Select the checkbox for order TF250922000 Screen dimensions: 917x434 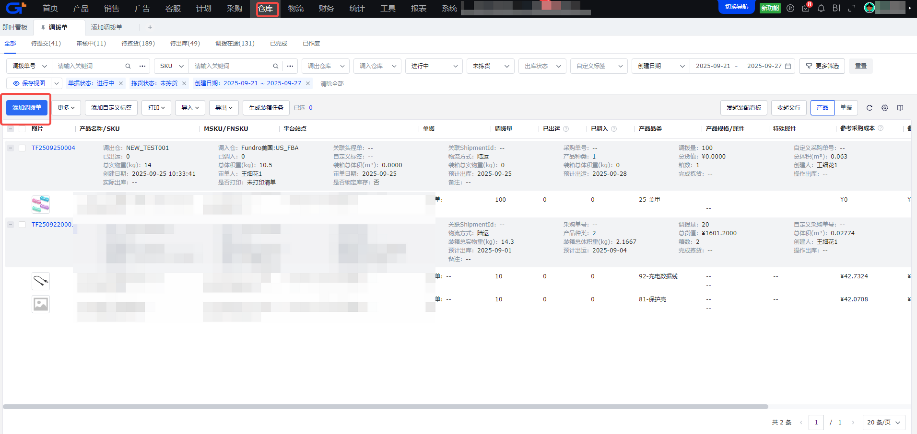point(22,225)
